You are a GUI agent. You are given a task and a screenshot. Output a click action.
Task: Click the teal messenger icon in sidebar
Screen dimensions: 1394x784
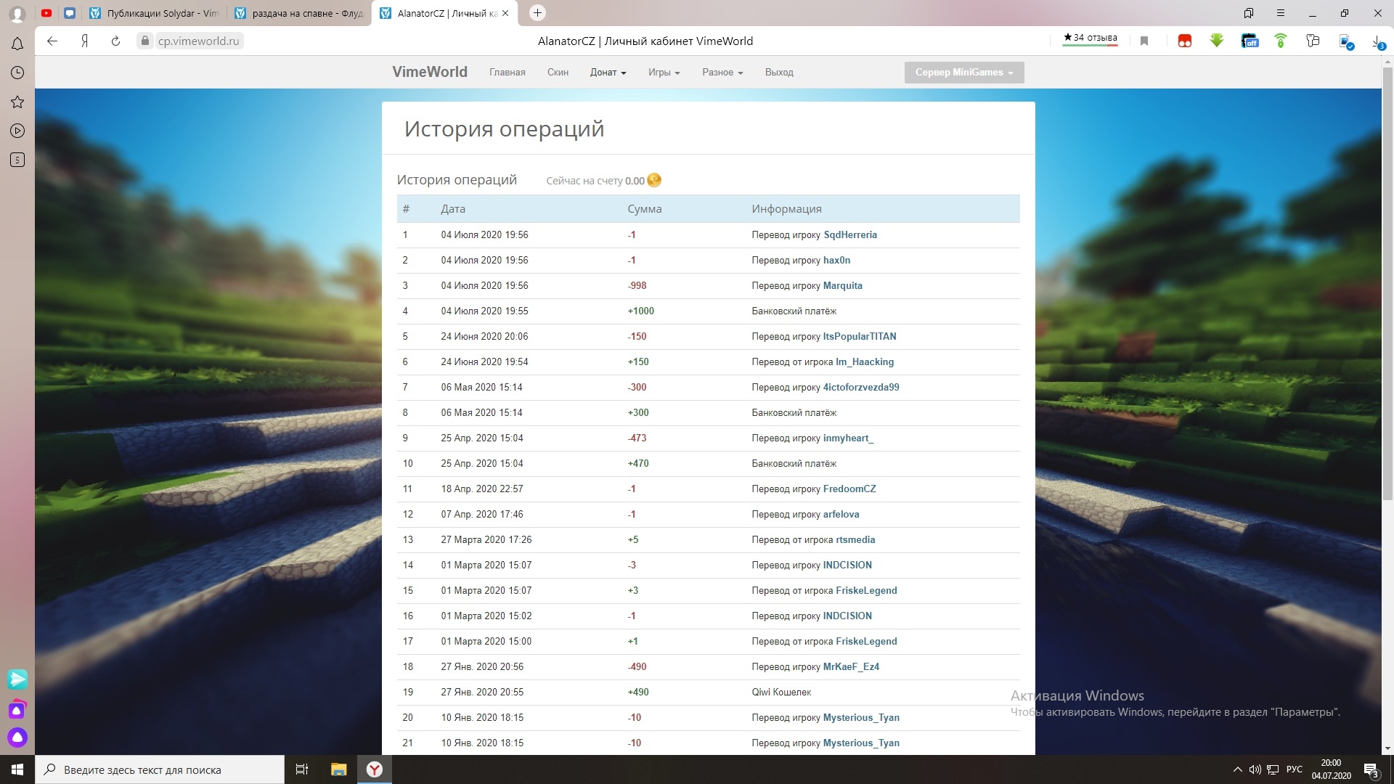coord(17,679)
